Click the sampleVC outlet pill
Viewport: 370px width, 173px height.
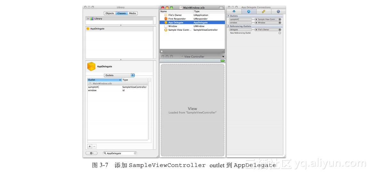[x=240, y=19]
